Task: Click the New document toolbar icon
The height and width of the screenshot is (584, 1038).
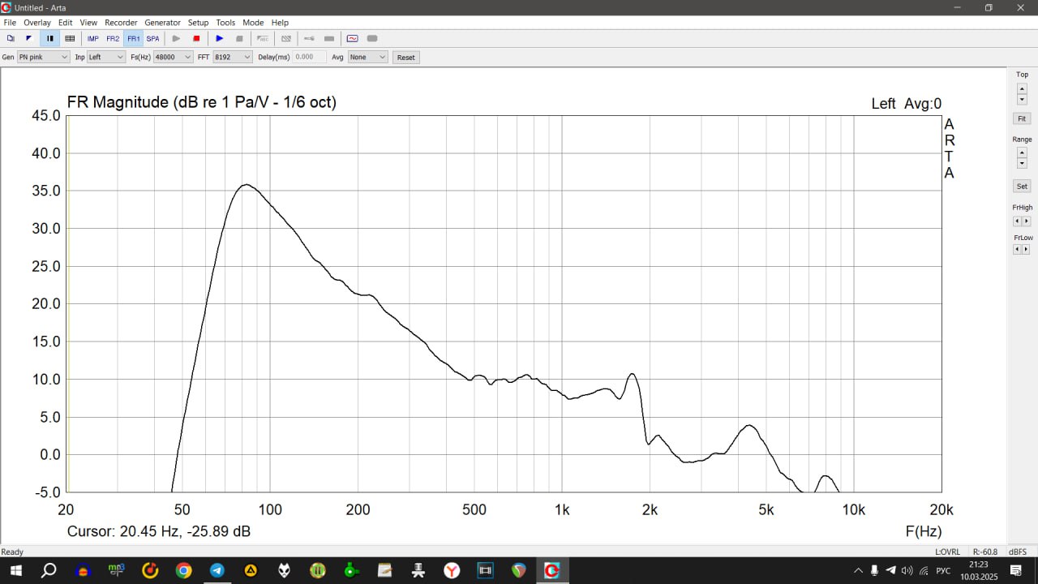Action: [11, 38]
